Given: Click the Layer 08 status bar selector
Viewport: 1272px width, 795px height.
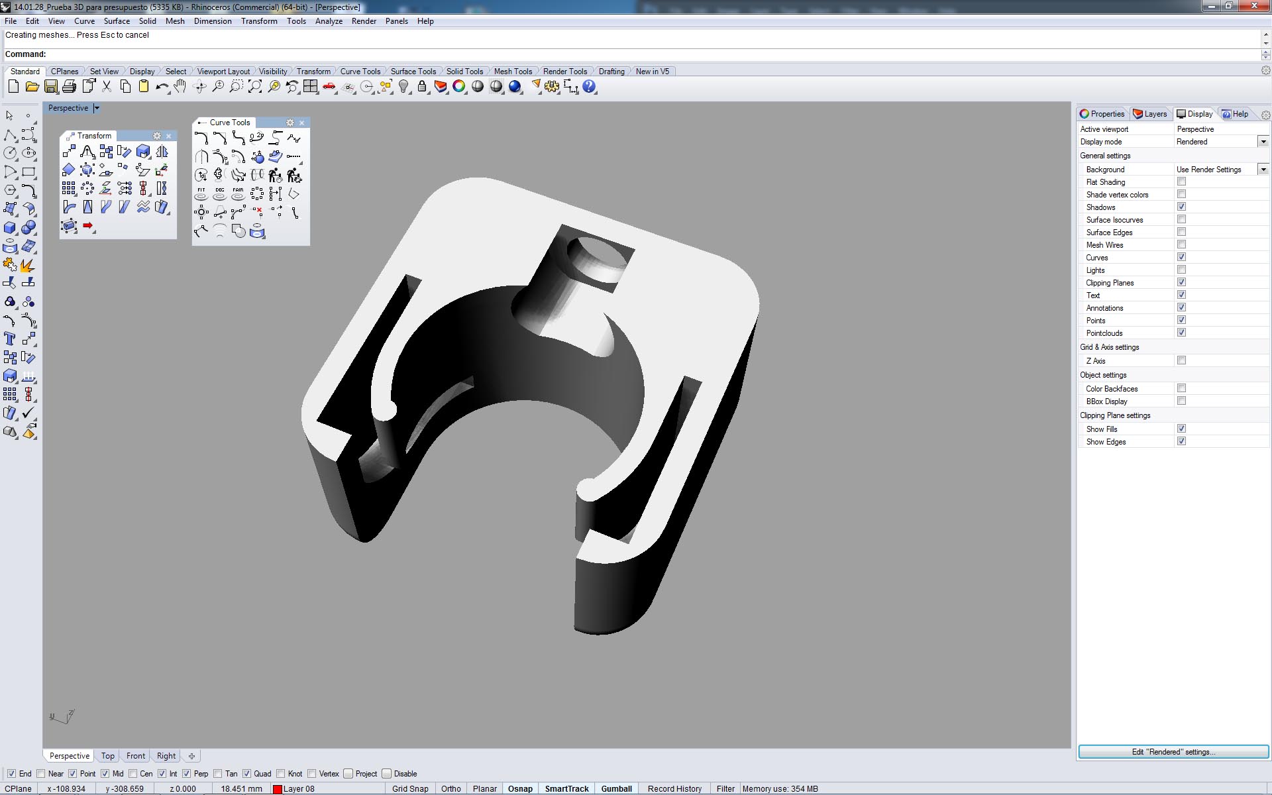Looking at the screenshot, I should (x=327, y=788).
